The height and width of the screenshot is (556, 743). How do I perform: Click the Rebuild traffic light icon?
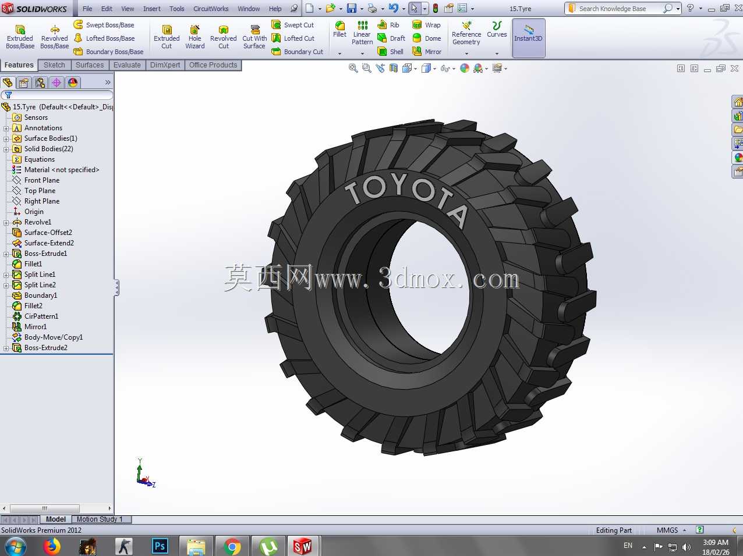pos(436,8)
